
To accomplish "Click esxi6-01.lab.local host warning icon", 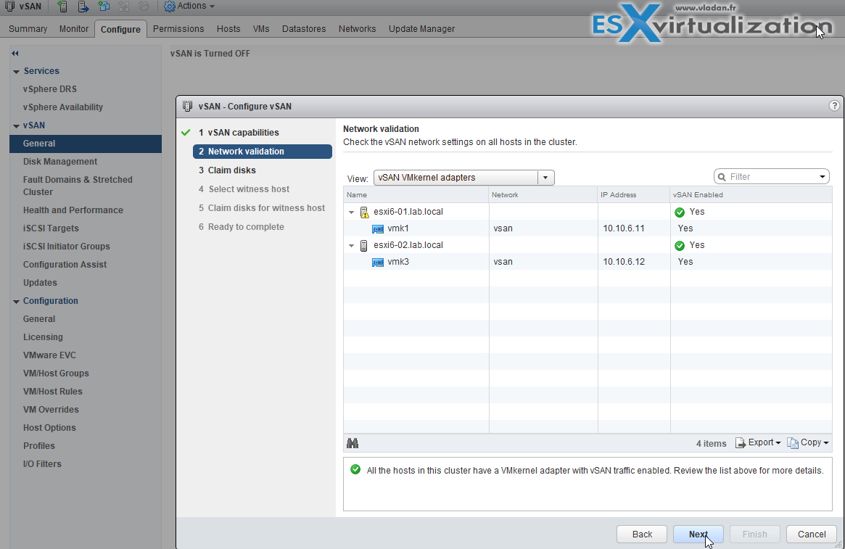I will (364, 212).
